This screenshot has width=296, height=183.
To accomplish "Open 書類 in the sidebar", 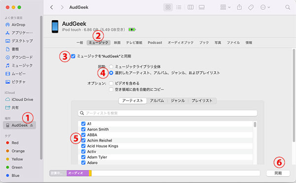I will (x=12, y=49).
